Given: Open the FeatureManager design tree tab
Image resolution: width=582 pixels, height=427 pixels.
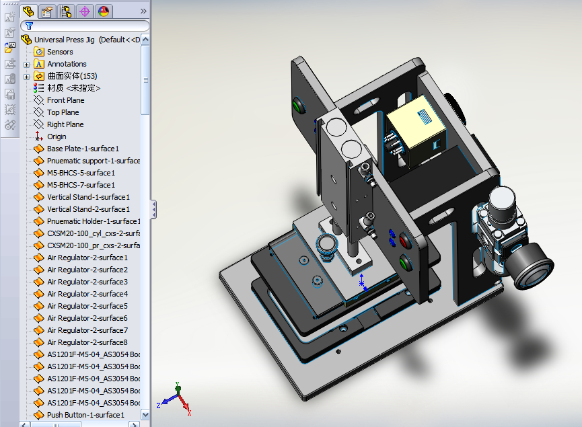Looking at the screenshot, I should point(28,11).
